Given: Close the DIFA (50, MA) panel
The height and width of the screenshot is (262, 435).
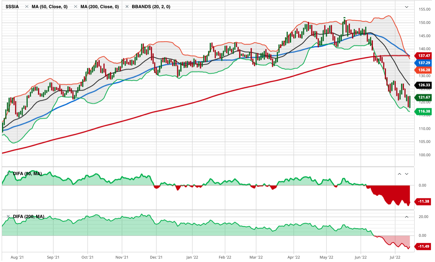Looking at the screenshot, I should tap(8, 173).
